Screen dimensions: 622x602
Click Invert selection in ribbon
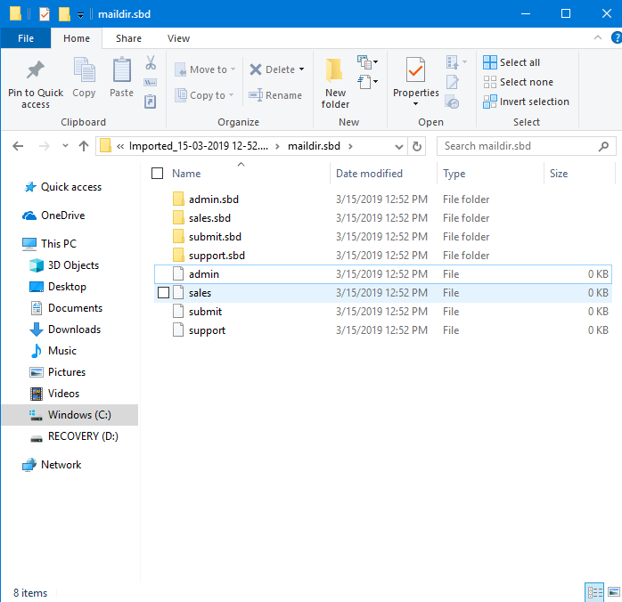[x=526, y=102]
